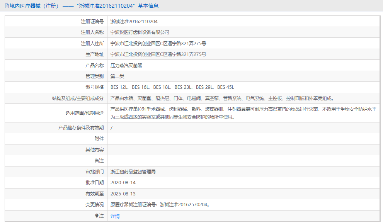383x224 pixels.
Task: Click the 其他内容 label
Action: [x=95, y=149]
